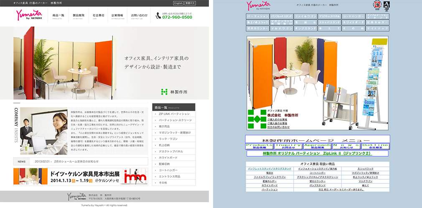Click the blue-page hero photo with brochure stand

(x=318, y=83)
